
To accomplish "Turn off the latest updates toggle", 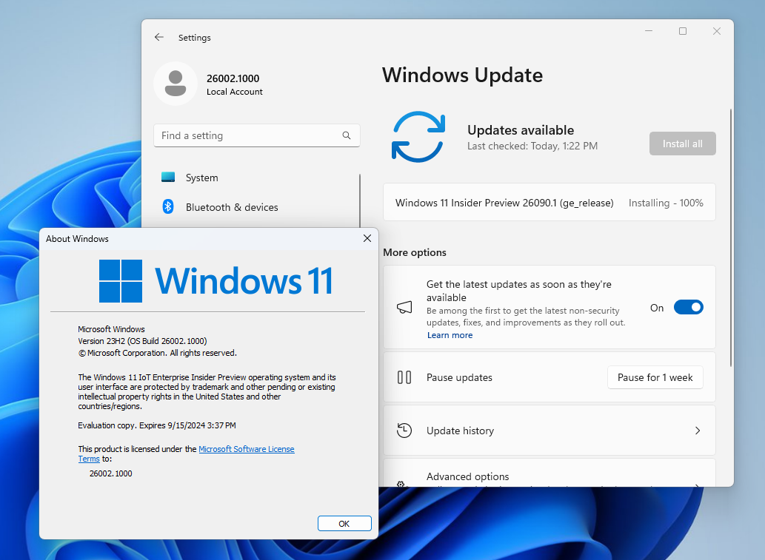I will [689, 307].
